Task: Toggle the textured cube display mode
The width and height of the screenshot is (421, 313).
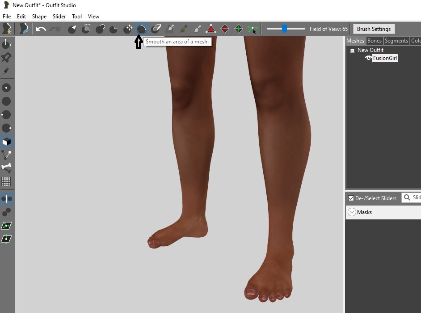Action: coord(6,141)
